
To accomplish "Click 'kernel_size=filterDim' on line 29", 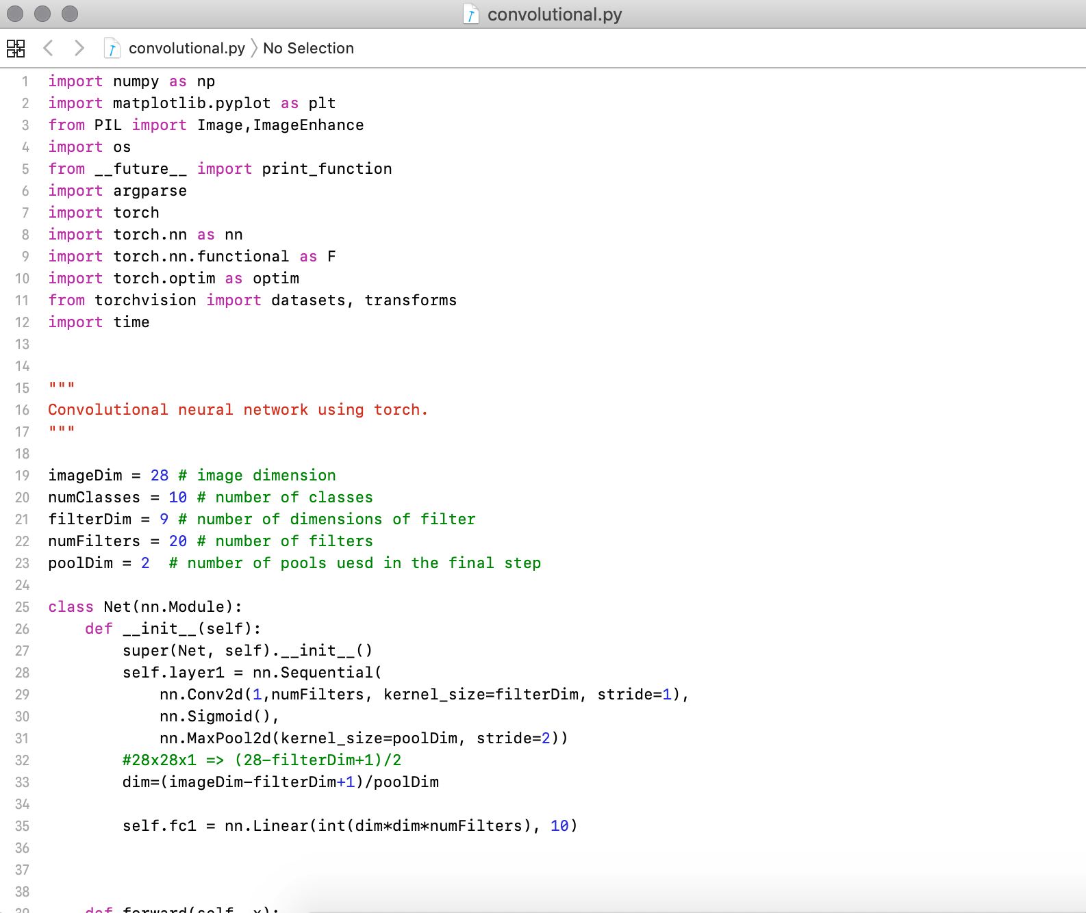I will click(x=481, y=695).
